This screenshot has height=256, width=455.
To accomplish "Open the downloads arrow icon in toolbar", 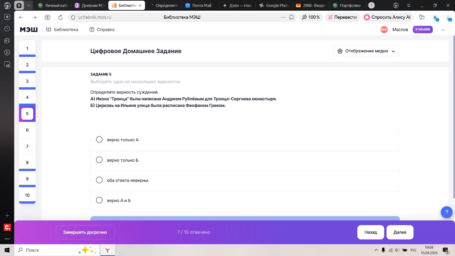I will click(448, 17).
